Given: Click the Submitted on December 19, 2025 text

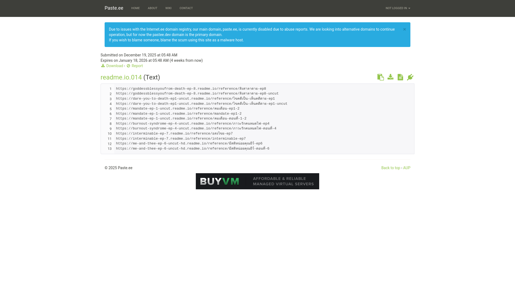Looking at the screenshot, I should click(139, 55).
